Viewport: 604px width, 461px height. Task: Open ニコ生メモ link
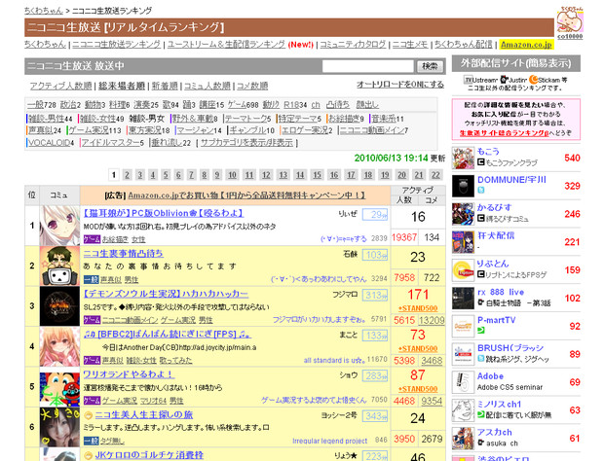pyautogui.click(x=410, y=45)
